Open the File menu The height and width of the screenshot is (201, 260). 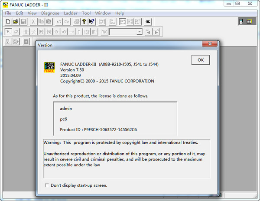(x=8, y=13)
